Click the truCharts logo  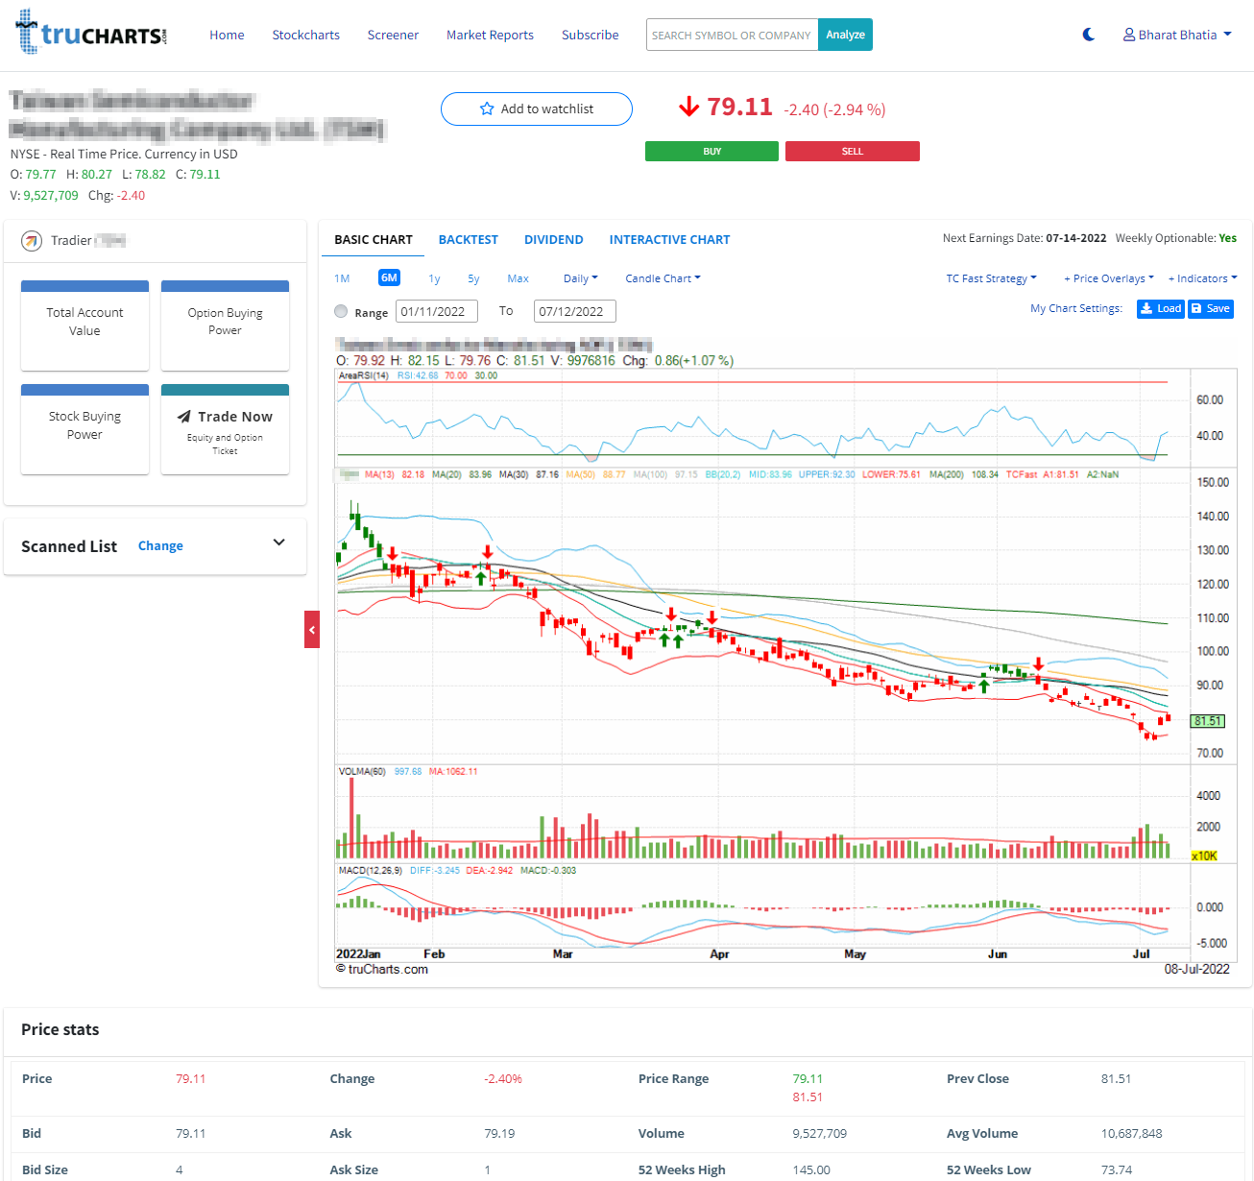pyautogui.click(x=89, y=33)
